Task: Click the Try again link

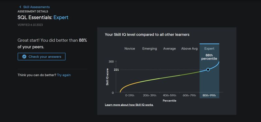Action: click(64, 75)
